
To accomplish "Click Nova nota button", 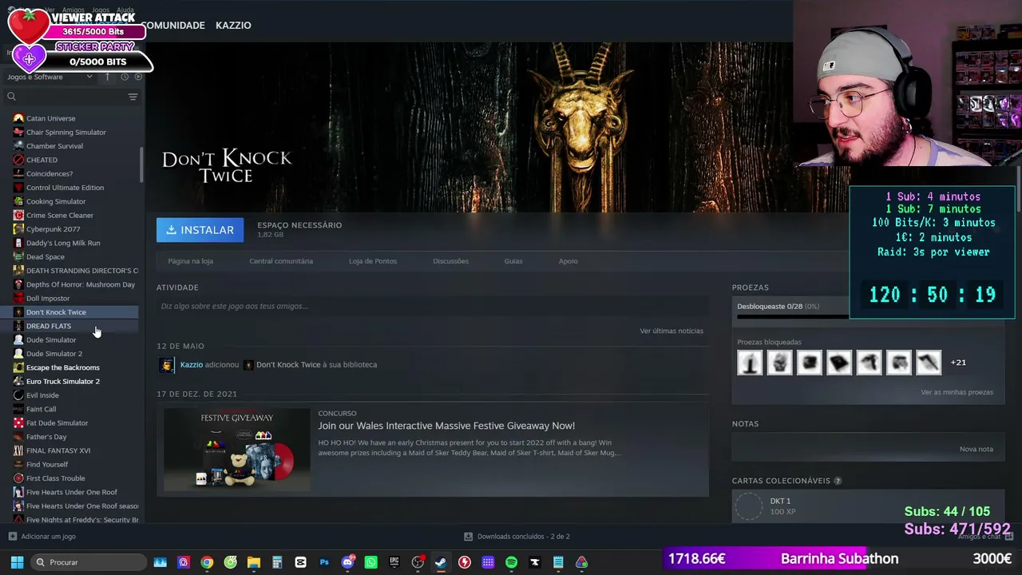I will [976, 449].
